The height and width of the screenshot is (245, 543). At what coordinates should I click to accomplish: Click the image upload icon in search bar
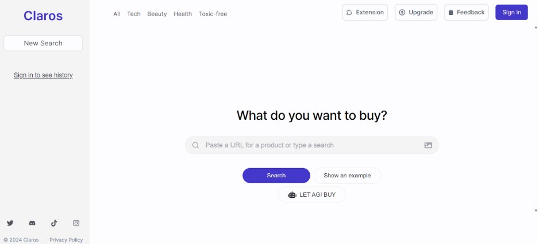(x=428, y=146)
